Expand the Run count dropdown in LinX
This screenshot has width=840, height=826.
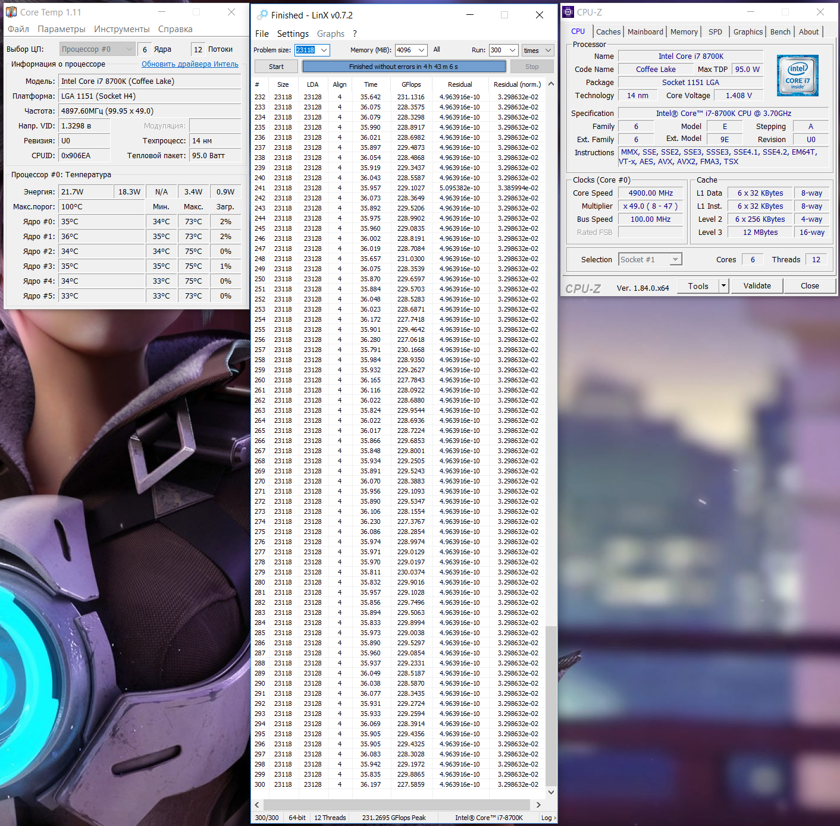coord(512,50)
